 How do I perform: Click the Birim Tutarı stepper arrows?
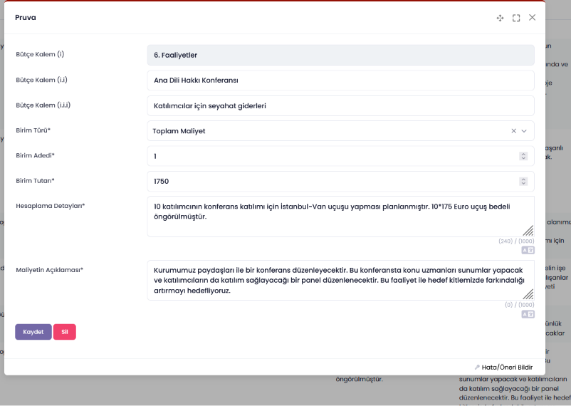click(523, 181)
